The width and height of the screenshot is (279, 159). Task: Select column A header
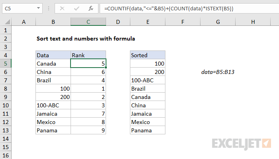[x=24, y=22]
